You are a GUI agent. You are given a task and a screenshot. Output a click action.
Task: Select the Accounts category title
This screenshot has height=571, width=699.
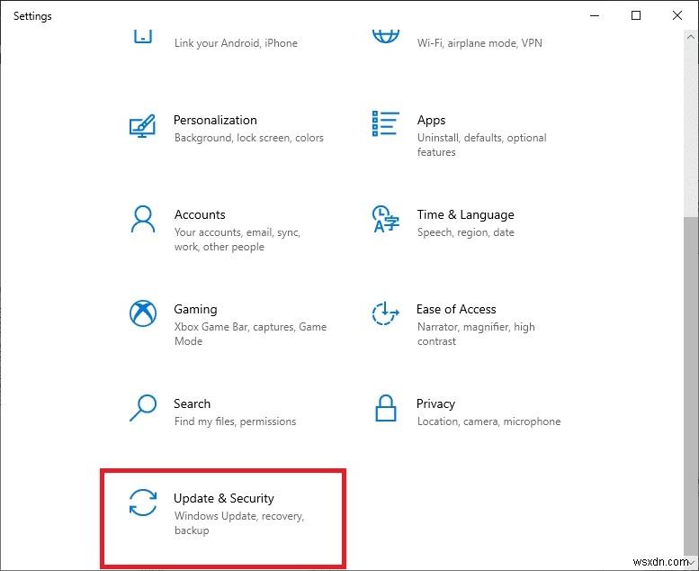200,214
